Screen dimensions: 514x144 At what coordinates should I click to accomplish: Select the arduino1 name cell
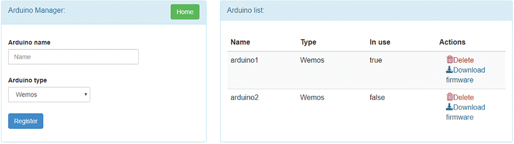point(244,60)
